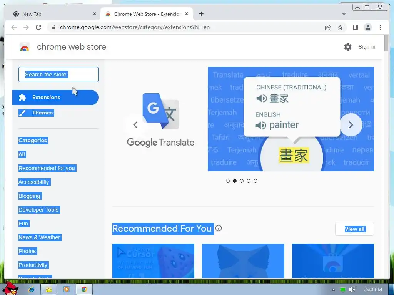Click the Google Translate banner image
The width and height of the screenshot is (394, 295).
291,119
